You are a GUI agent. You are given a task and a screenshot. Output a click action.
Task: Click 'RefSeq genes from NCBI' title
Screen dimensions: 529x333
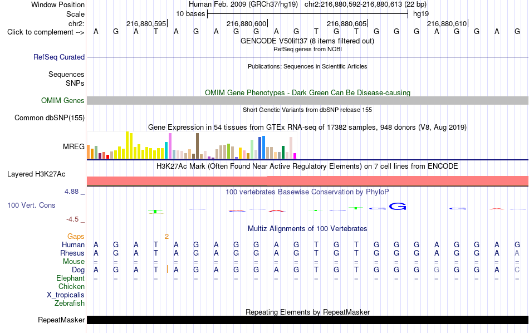click(x=307, y=49)
